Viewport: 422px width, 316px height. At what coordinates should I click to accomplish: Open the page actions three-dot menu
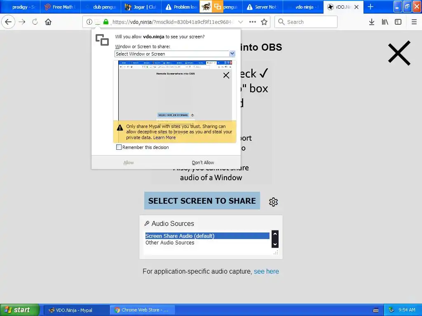point(253,22)
